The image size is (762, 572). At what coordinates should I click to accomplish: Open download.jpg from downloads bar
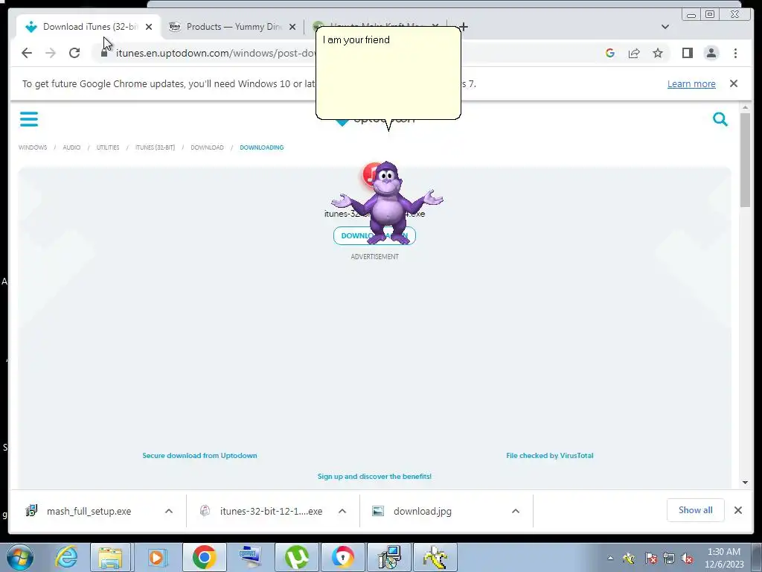coord(423,511)
